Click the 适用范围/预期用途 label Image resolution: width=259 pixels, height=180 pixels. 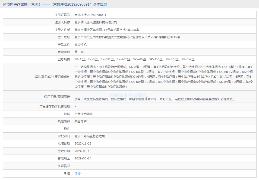coord(57,97)
